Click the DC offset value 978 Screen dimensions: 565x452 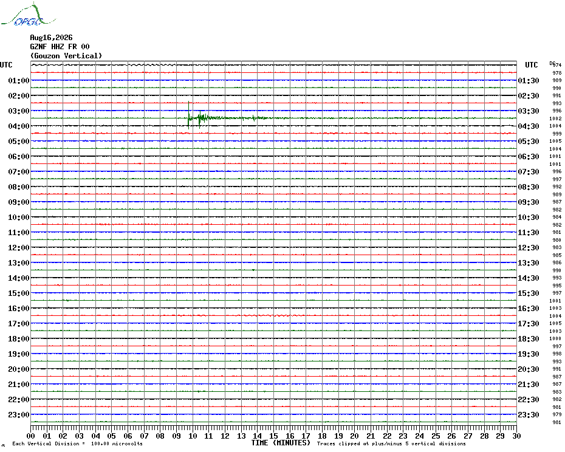pos(556,73)
